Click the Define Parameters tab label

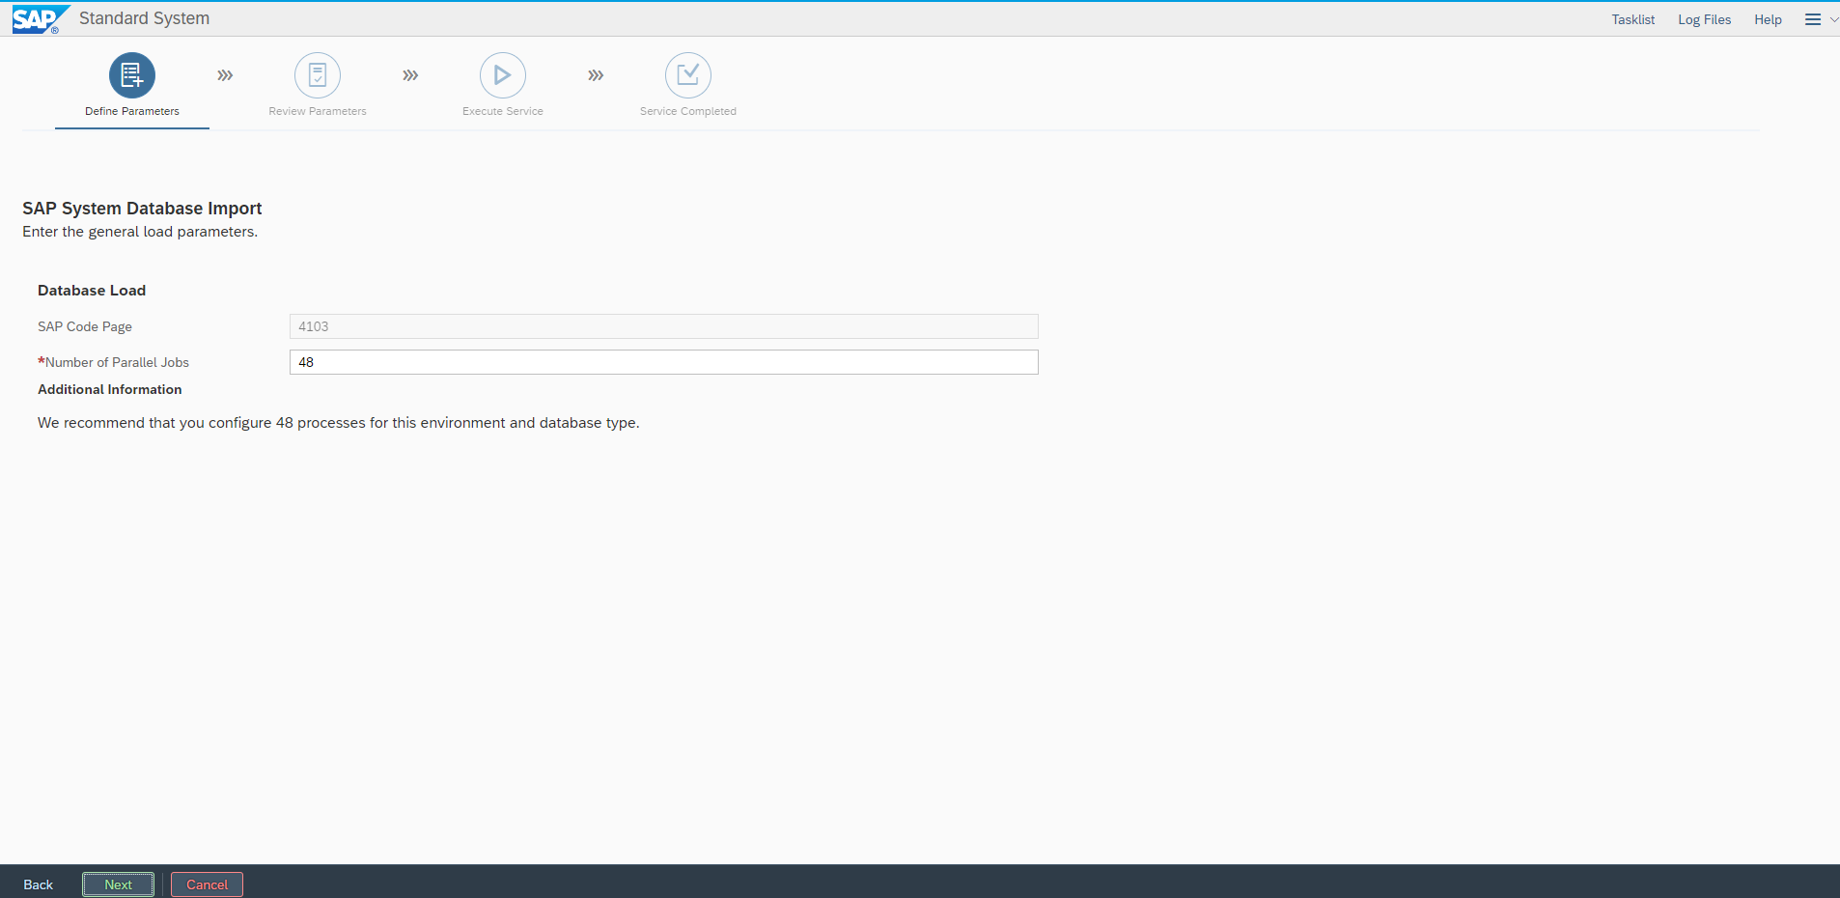132,111
